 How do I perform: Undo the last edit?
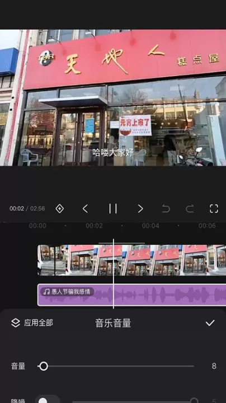point(166,208)
